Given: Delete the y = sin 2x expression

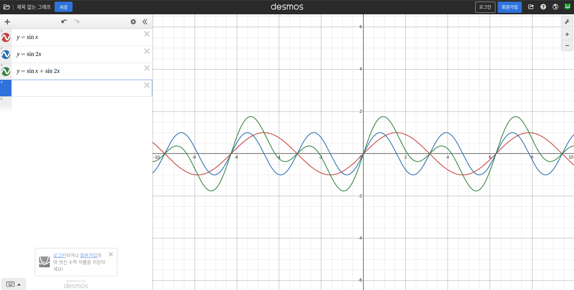Looking at the screenshot, I should (x=147, y=51).
